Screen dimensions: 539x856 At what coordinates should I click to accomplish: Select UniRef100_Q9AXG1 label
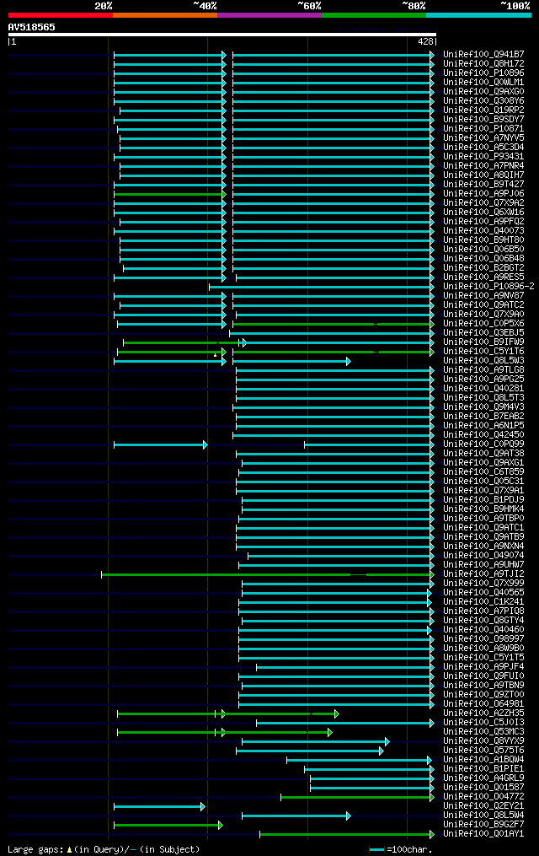pos(483,463)
